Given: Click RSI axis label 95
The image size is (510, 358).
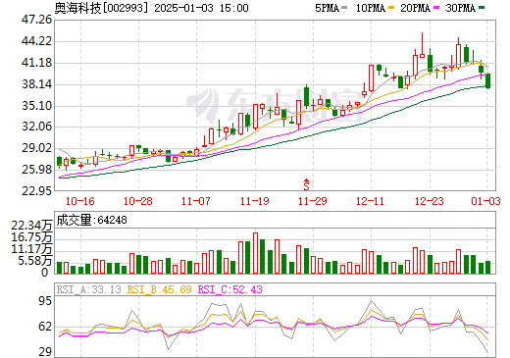Looking at the screenshot, I should [45, 301].
